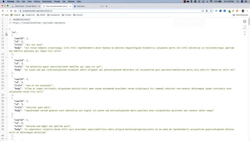Collapse the object starting at line 17

click(x=6, y=57)
